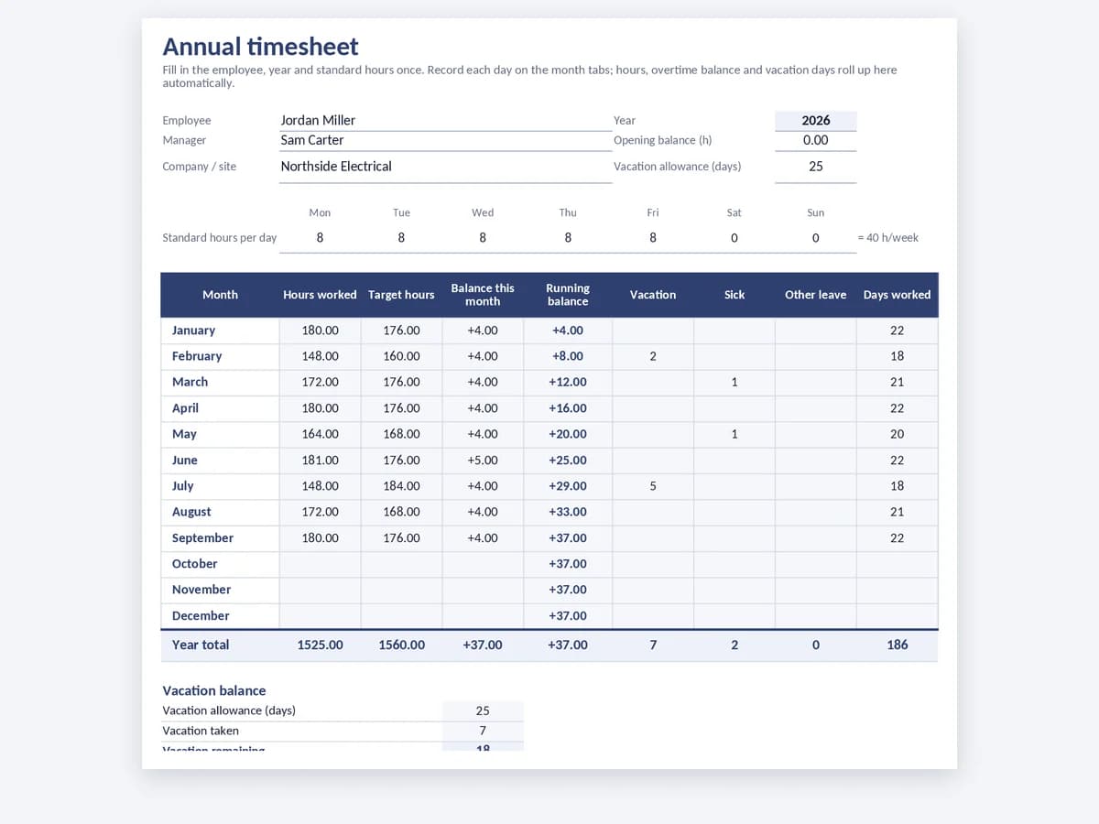The image size is (1099, 824).
Task: Click the 'Vacation balance' section heading
Action: (x=214, y=691)
